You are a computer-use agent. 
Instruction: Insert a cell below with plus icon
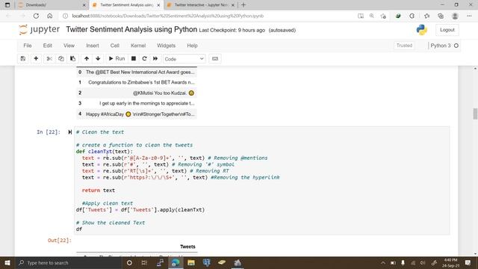36,58
